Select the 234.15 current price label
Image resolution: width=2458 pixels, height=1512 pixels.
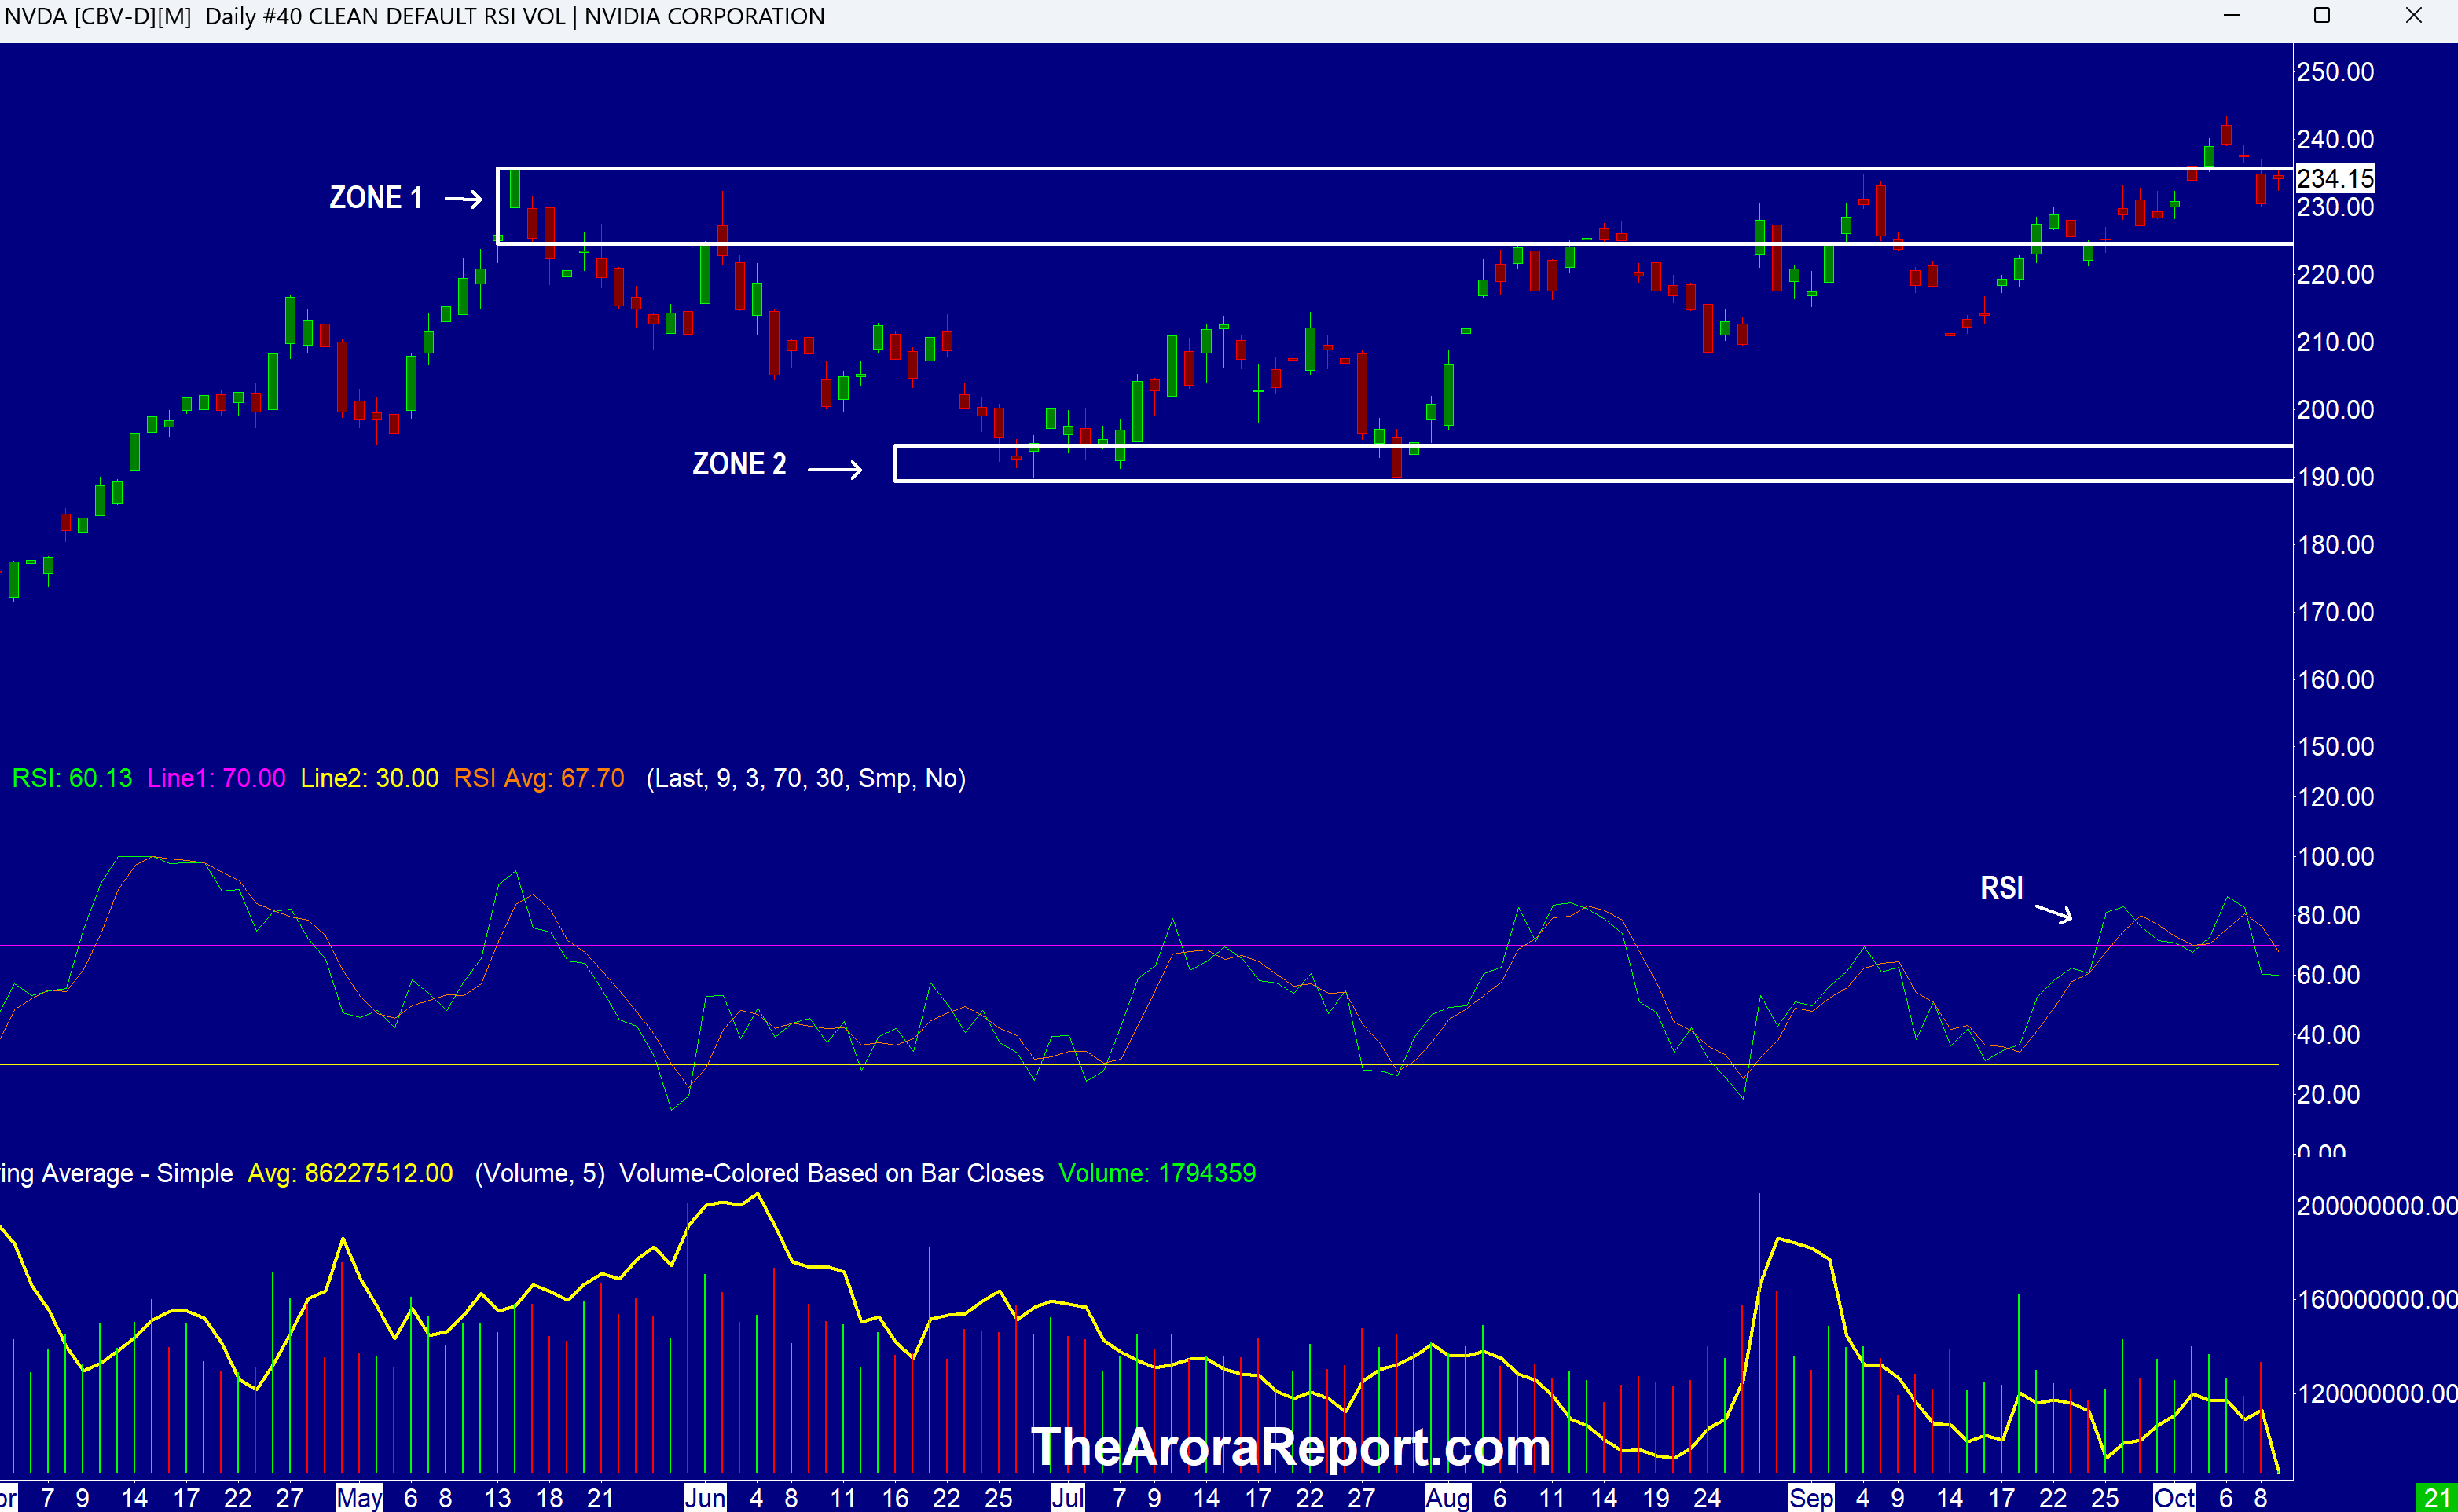click(x=2335, y=178)
